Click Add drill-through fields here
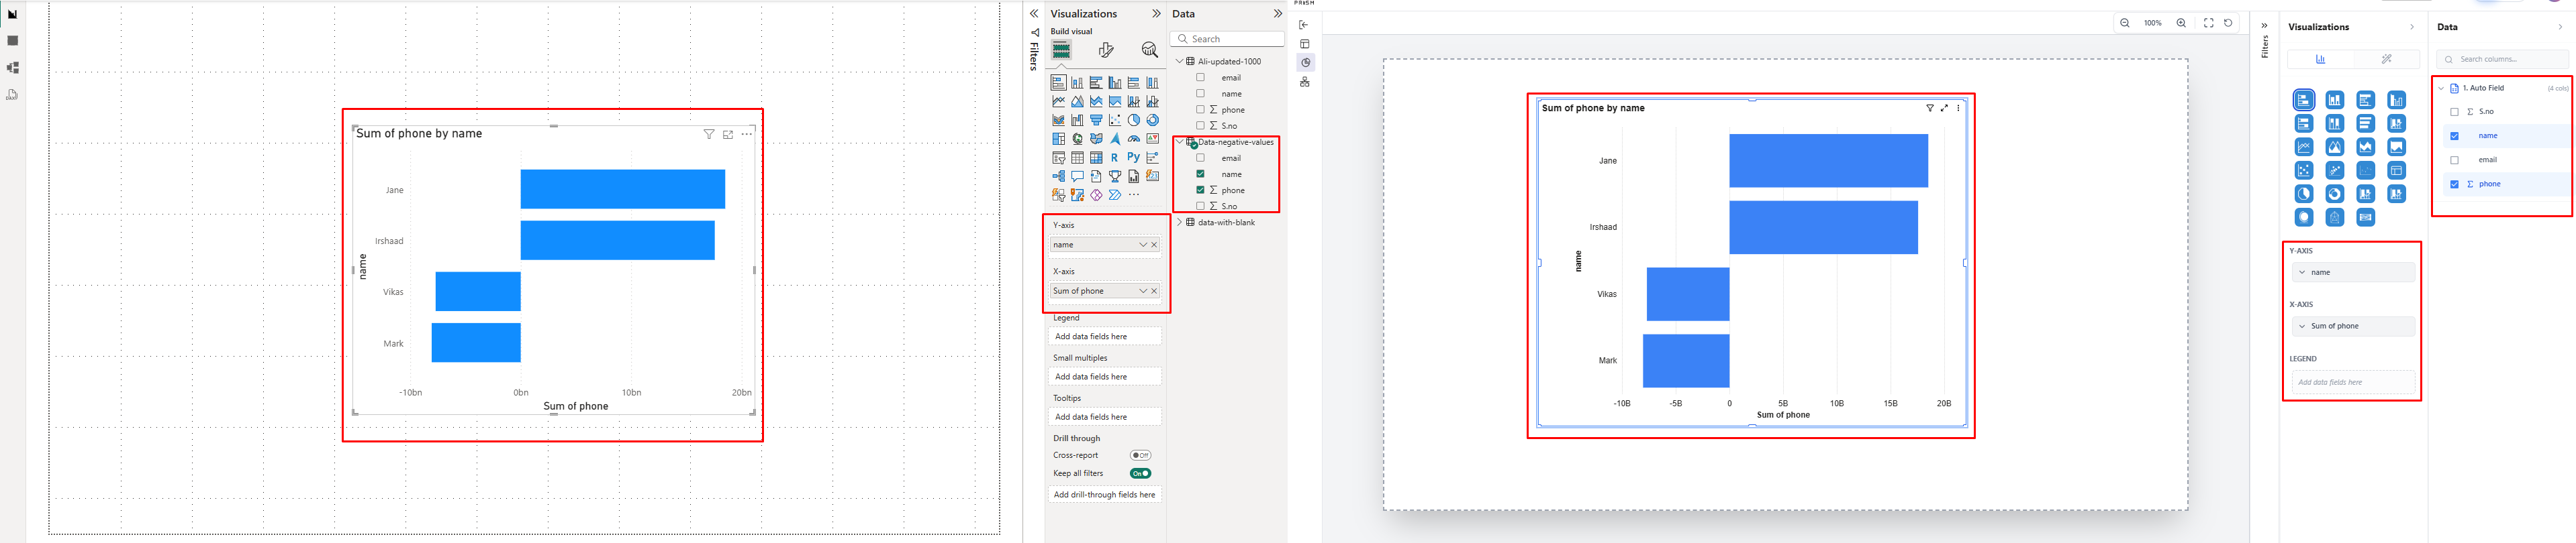This screenshot has width=2576, height=543. pos(1104,494)
